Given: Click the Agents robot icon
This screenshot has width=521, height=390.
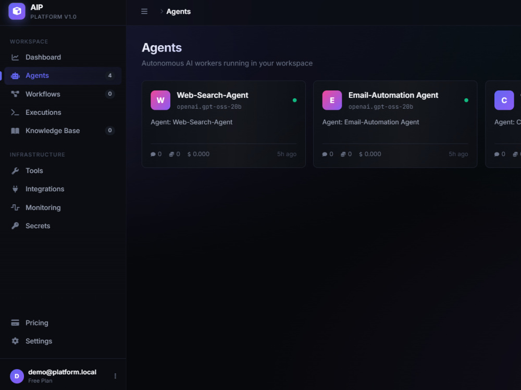Looking at the screenshot, I should pyautogui.click(x=15, y=76).
